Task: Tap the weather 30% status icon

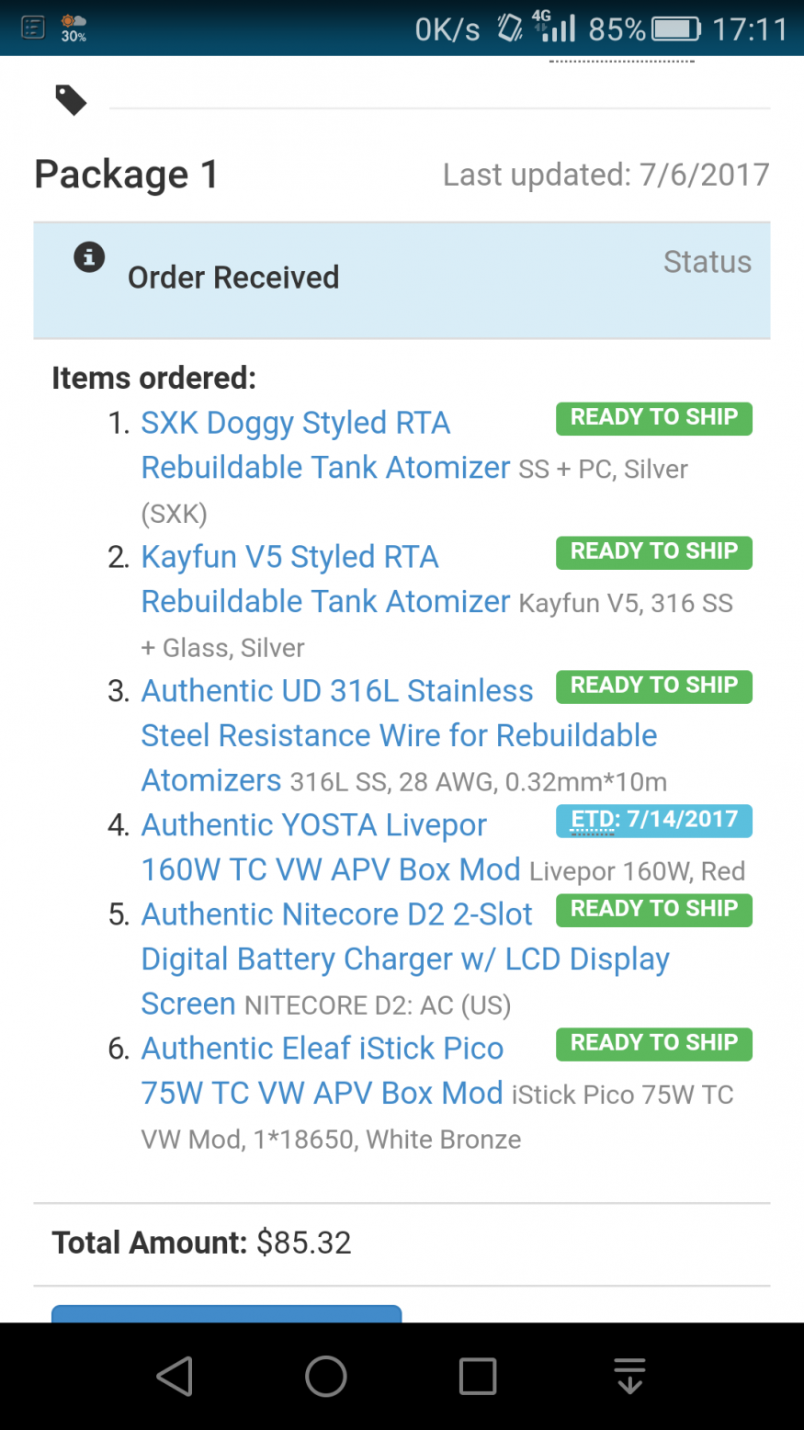Action: [74, 28]
